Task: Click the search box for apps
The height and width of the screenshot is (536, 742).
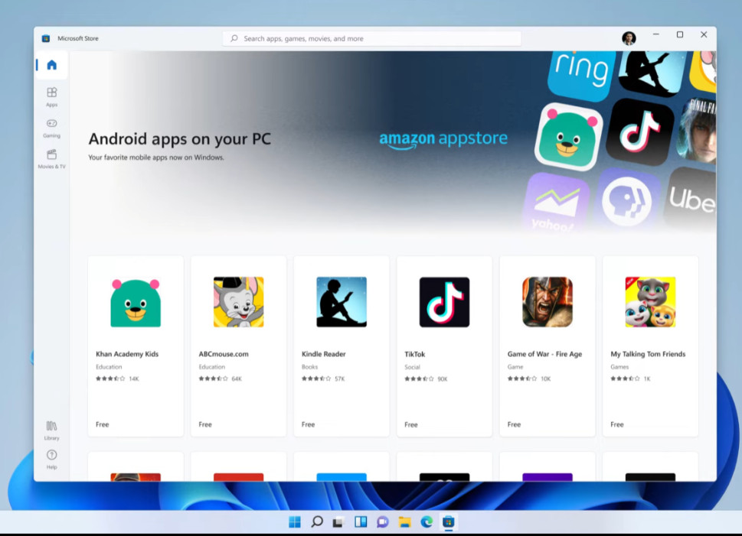Action: point(372,39)
